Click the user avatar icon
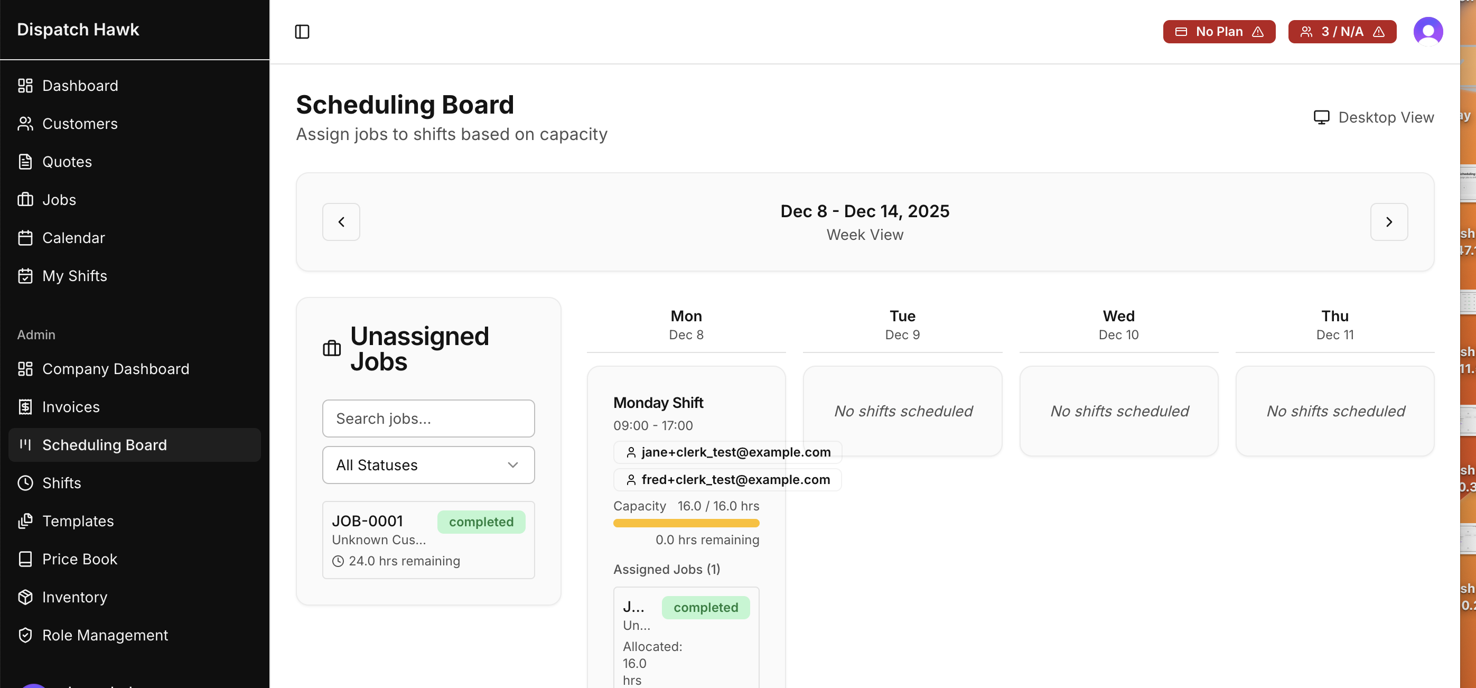This screenshot has width=1476, height=688. tap(1427, 32)
